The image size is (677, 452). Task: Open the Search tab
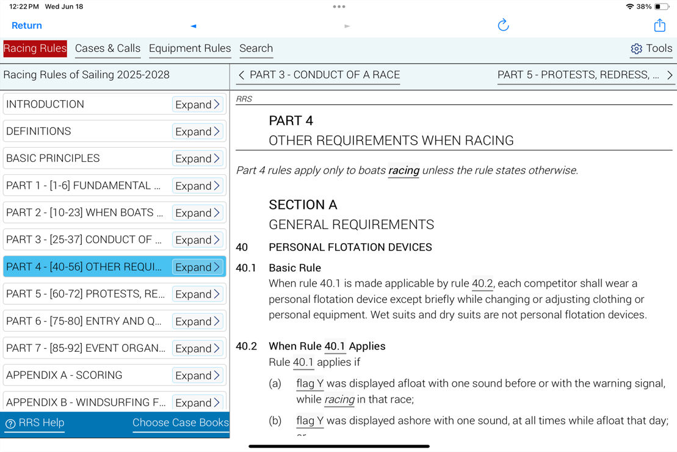pyautogui.click(x=256, y=48)
